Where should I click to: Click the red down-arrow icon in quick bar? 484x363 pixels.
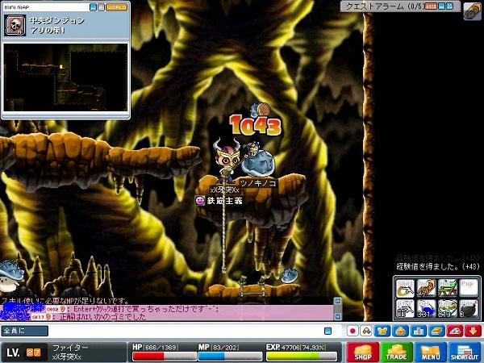click(471, 331)
